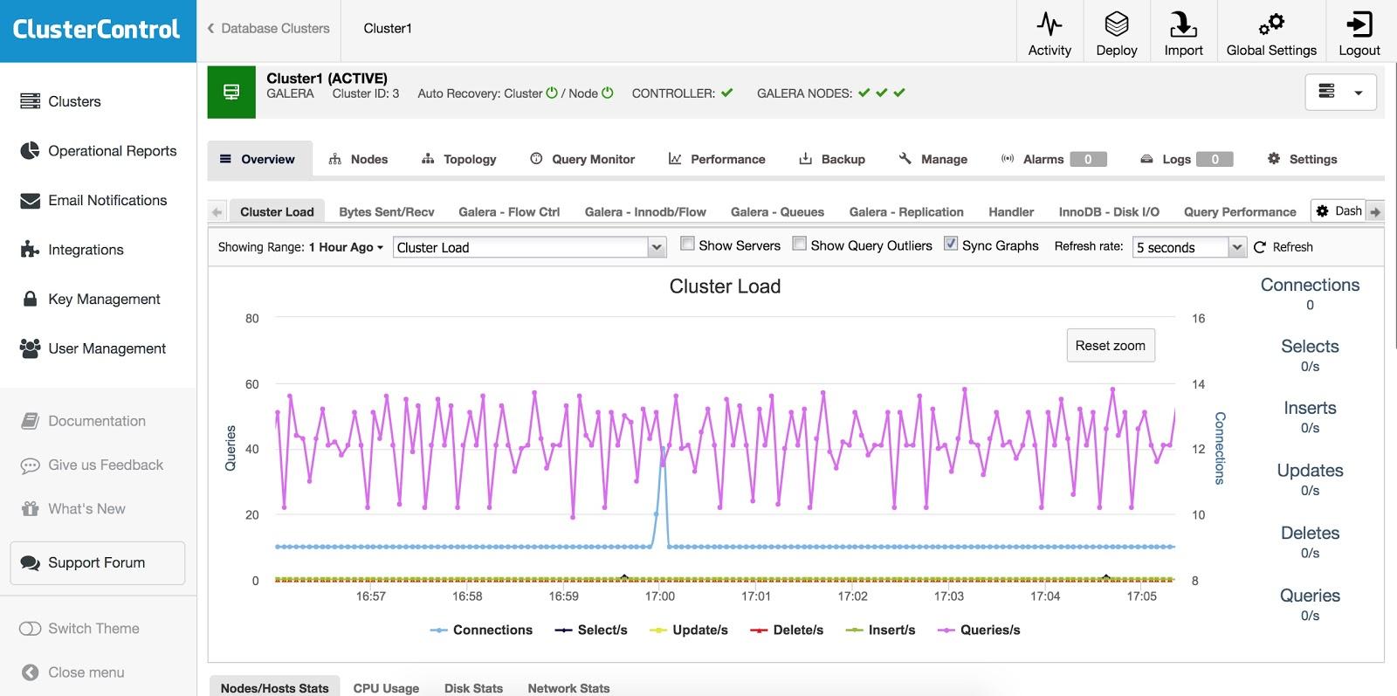Open Key Management in sidebar
Image resolution: width=1397 pixels, height=696 pixels.
tap(91, 300)
